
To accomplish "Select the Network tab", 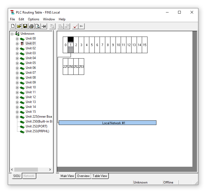I will point(29,176).
